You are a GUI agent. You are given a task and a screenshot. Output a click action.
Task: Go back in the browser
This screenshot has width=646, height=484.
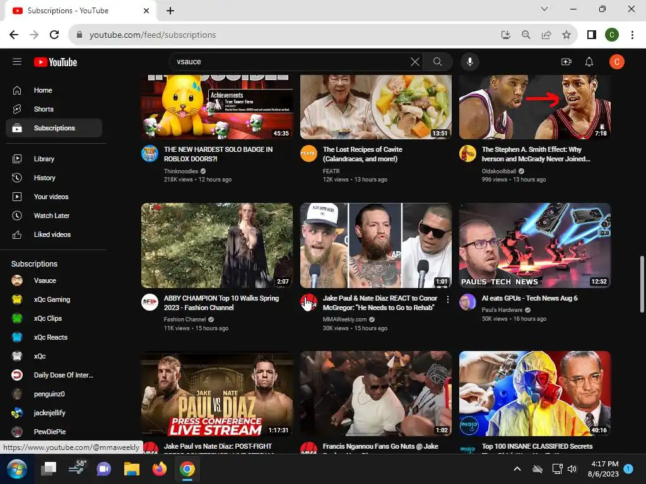coord(14,35)
